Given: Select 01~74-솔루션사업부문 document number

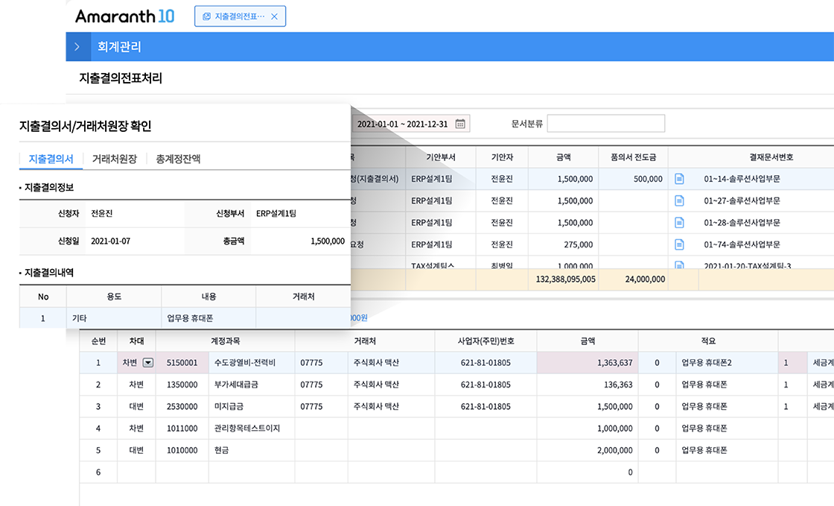Looking at the screenshot, I should pyautogui.click(x=742, y=244).
